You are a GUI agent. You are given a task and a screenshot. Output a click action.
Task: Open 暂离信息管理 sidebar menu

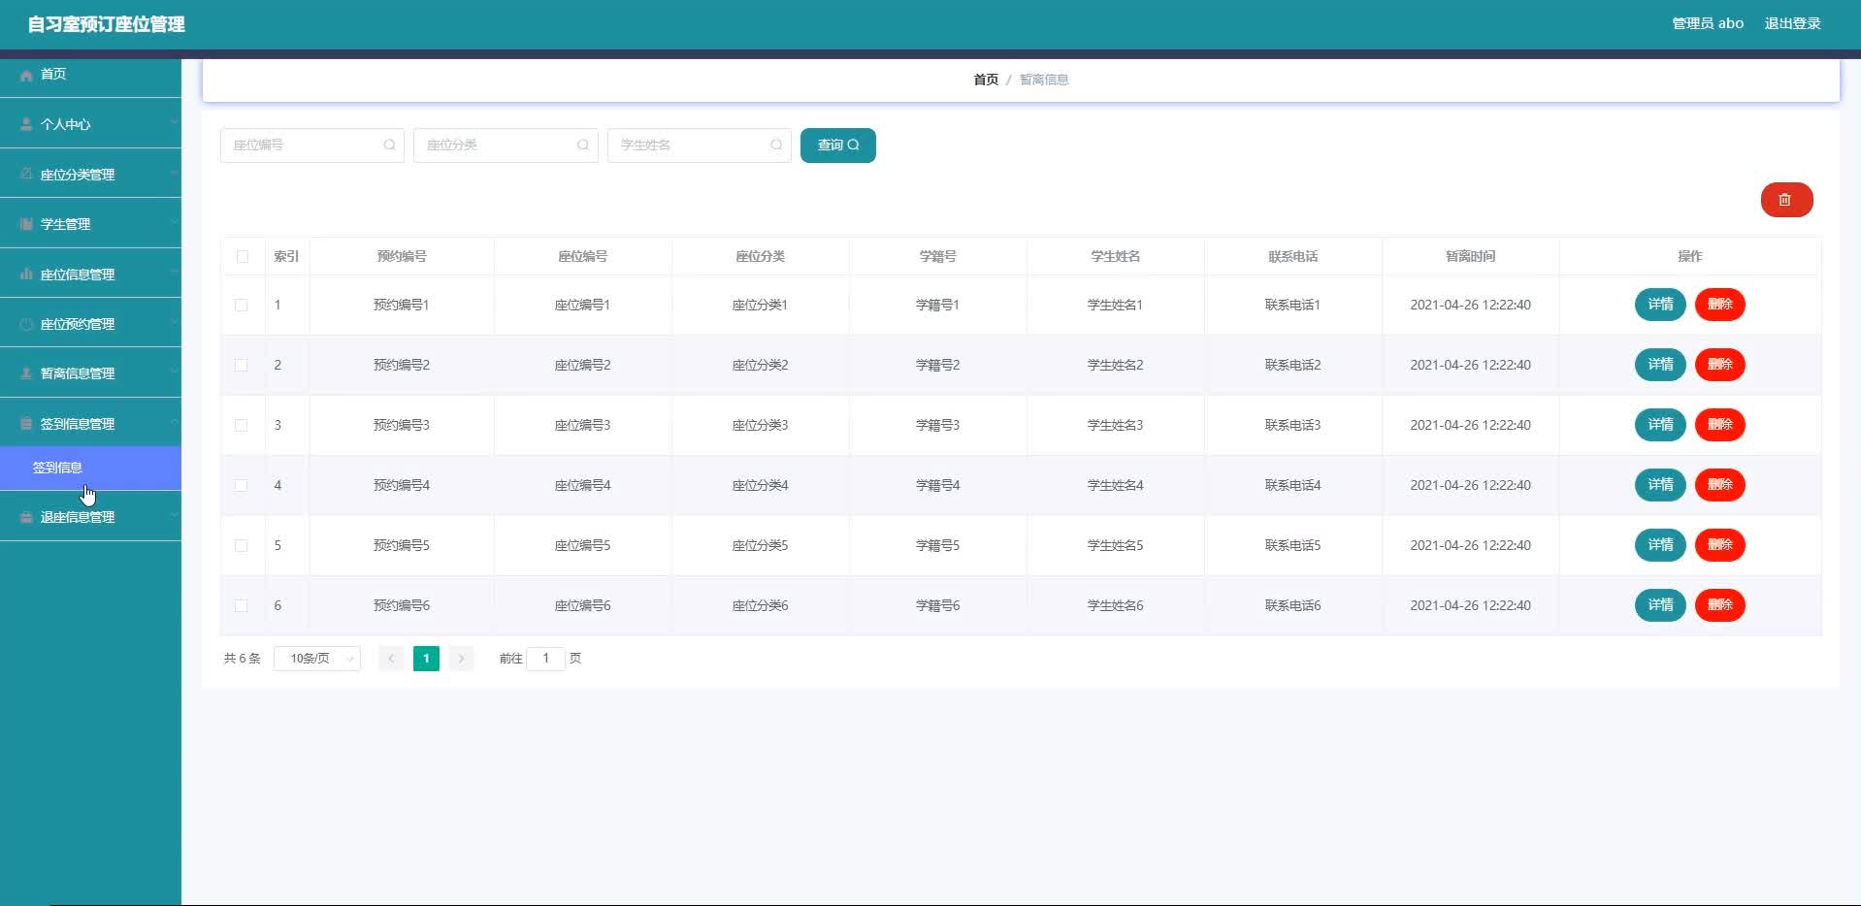coord(90,373)
